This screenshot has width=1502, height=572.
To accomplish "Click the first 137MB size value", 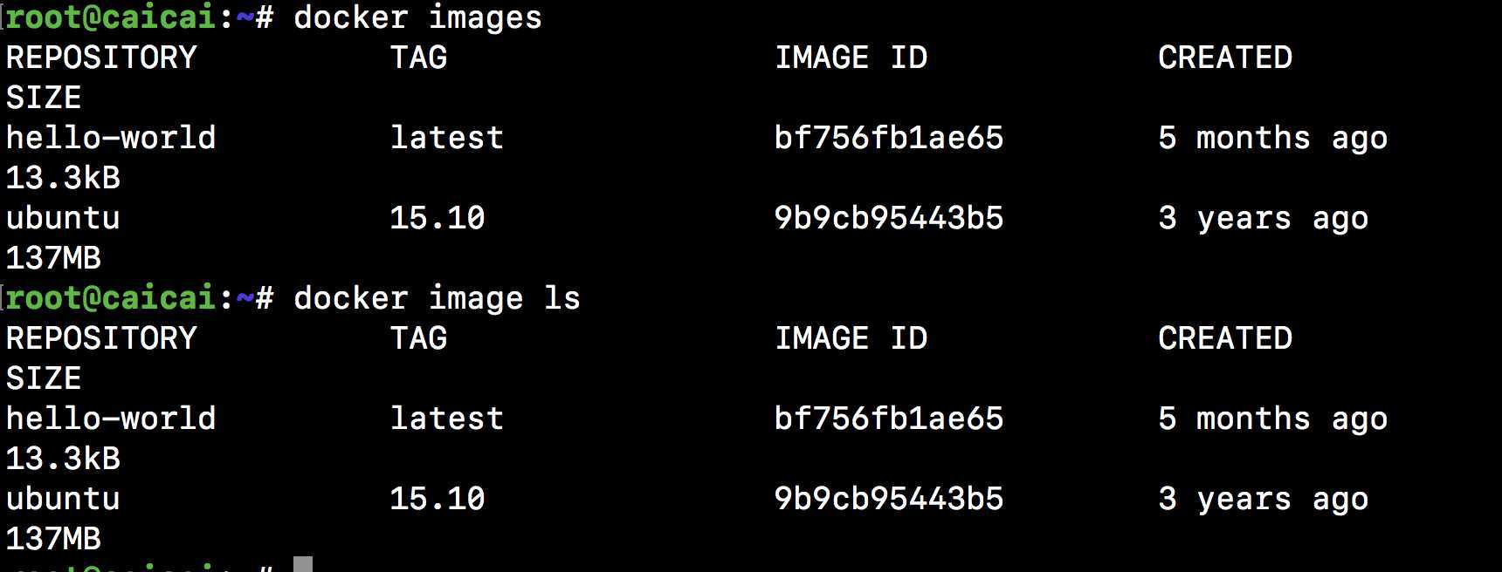I will tap(53, 258).
